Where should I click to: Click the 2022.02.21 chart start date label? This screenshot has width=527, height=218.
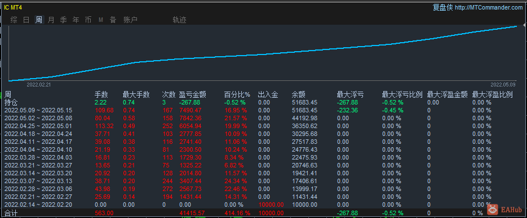click(x=39, y=85)
